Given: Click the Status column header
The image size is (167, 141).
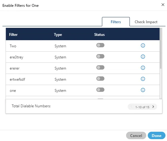Looking at the screenshot, I should 99,35.
